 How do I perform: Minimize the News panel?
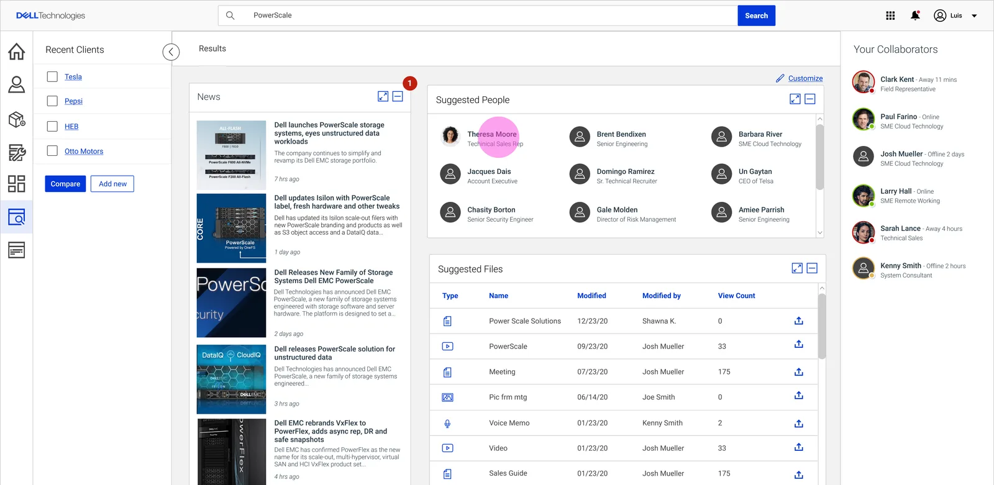[x=398, y=96]
